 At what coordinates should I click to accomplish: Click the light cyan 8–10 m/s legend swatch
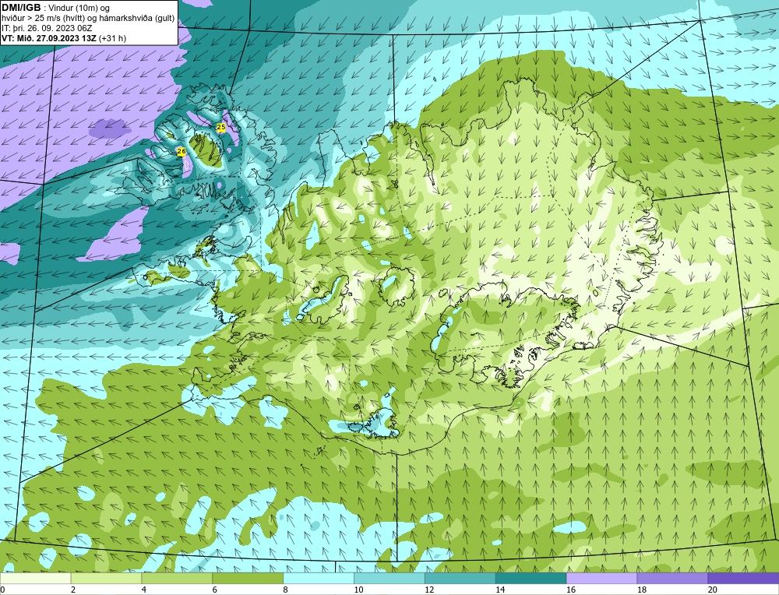(319, 578)
